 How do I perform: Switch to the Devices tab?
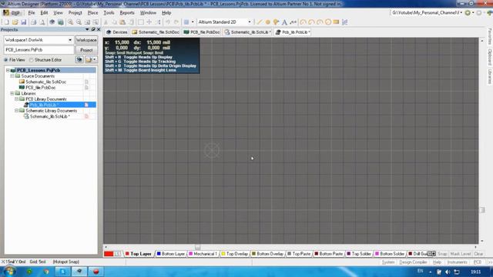(x=117, y=32)
